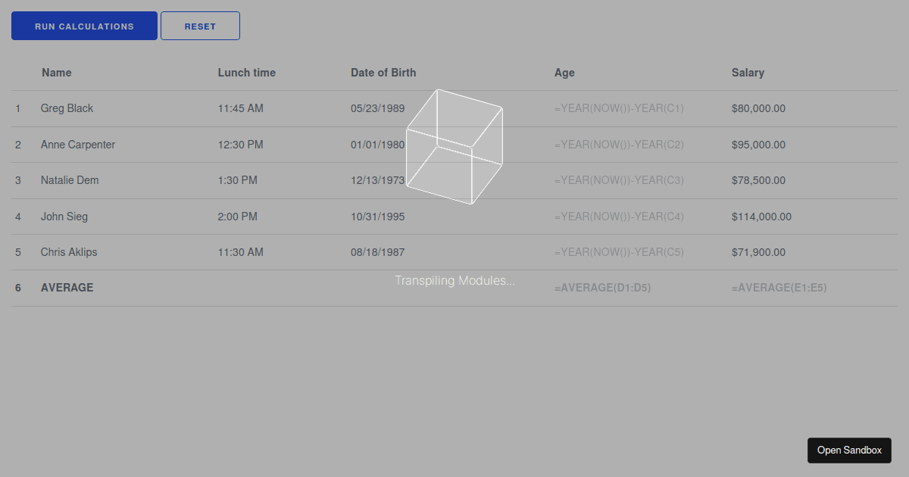The width and height of the screenshot is (909, 477).
Task: Click row number 6 for the AVERAGE row
Action: coord(18,288)
